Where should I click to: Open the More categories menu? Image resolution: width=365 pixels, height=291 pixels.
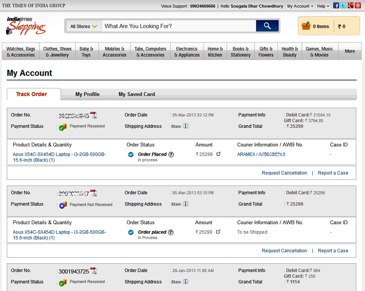pos(349,51)
